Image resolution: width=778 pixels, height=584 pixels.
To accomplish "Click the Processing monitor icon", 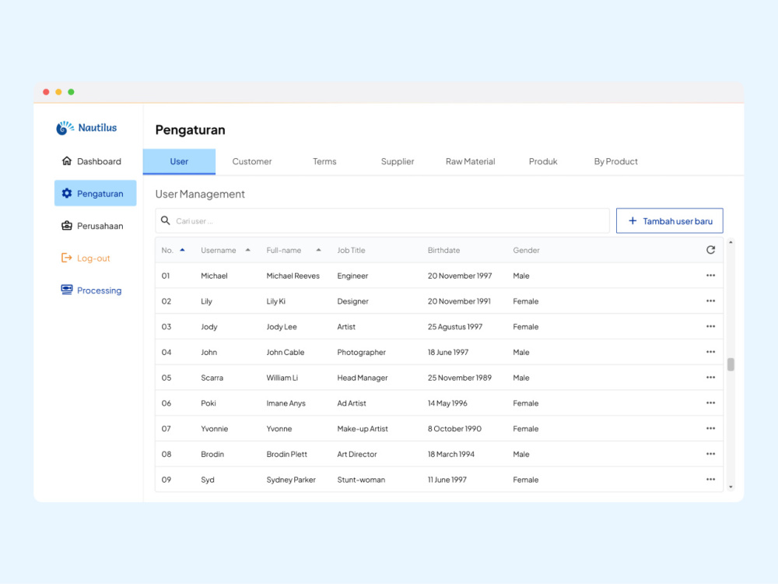I will click(66, 290).
